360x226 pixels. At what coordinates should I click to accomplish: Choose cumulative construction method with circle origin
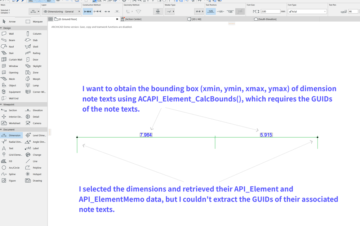(x=97, y=11)
